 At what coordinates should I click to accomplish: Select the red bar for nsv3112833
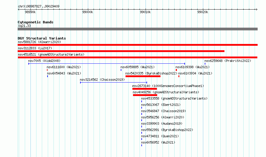(121, 51)
